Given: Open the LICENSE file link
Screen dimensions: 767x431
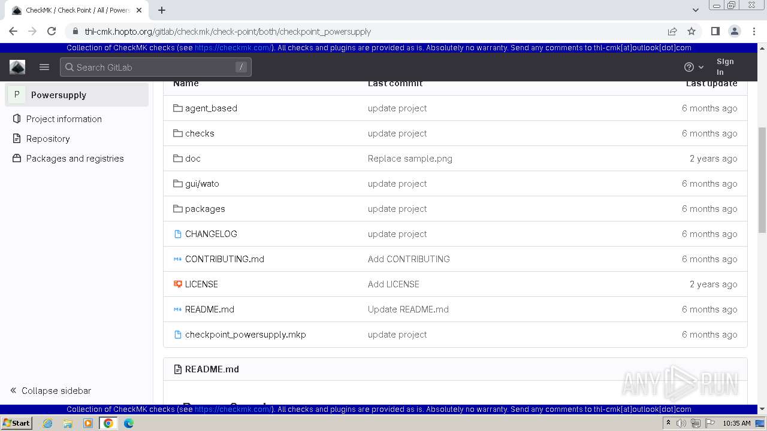Looking at the screenshot, I should tap(201, 284).
